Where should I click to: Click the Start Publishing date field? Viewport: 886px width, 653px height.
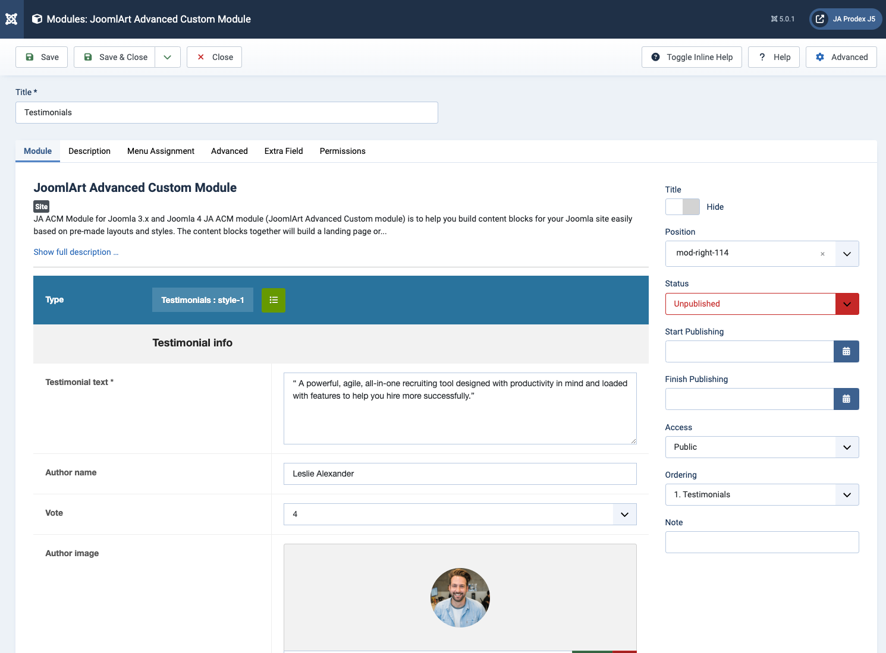pos(749,351)
